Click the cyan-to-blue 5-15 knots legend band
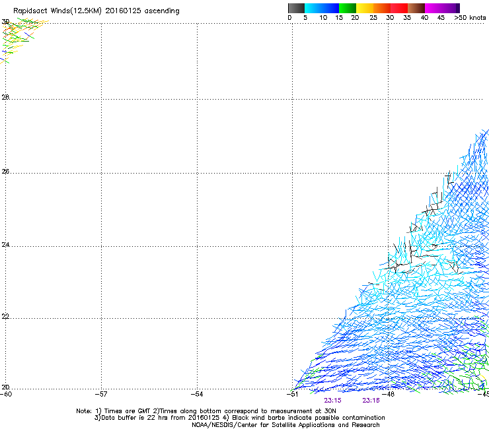The width and height of the screenshot is (489, 429). 322,8
